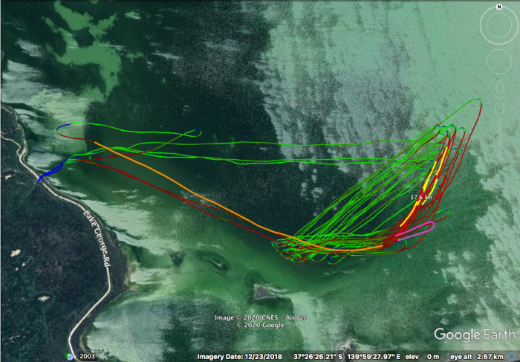Click the latitude 37°26'26.21" S readout
This screenshot has height=362, width=520.
[318, 357]
